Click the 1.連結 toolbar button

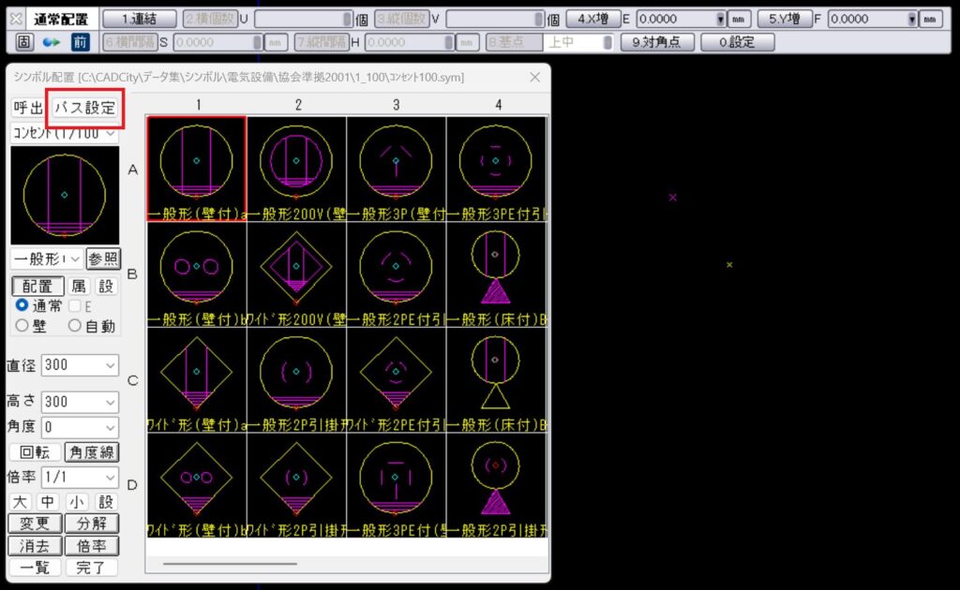[140, 19]
